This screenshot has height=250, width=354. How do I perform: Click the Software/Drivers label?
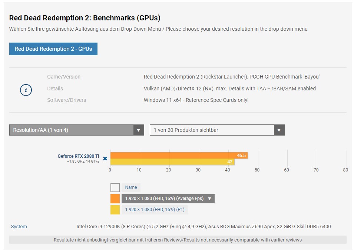click(x=67, y=100)
